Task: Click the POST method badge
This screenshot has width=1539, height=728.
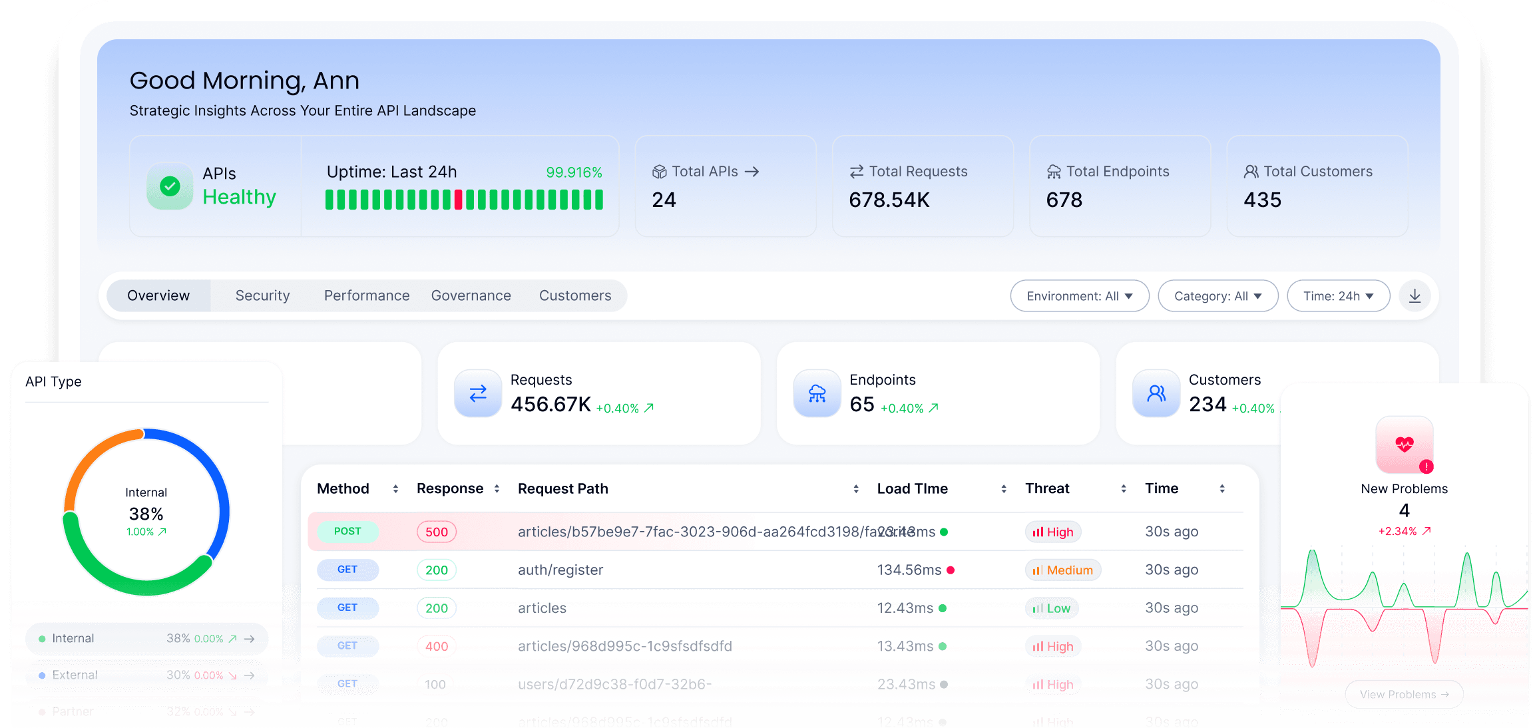Action: point(347,532)
